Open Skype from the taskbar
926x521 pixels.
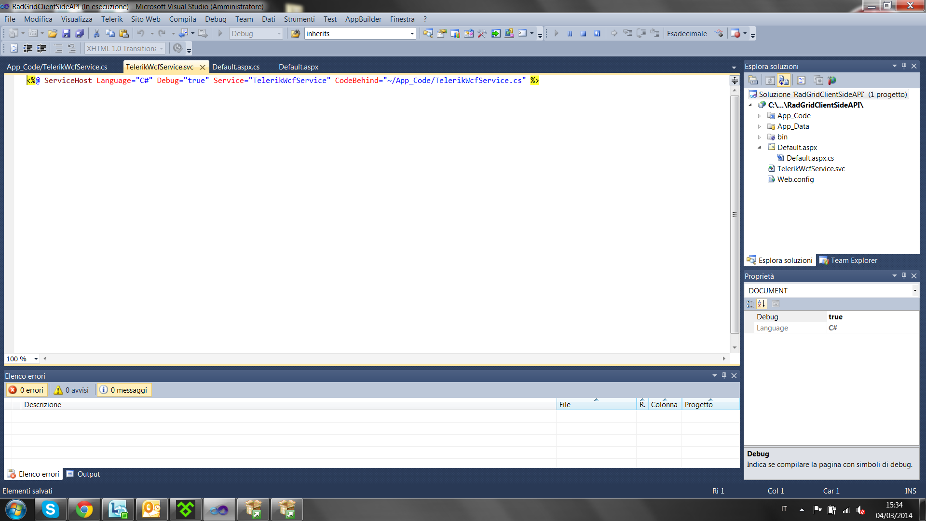tap(50, 509)
